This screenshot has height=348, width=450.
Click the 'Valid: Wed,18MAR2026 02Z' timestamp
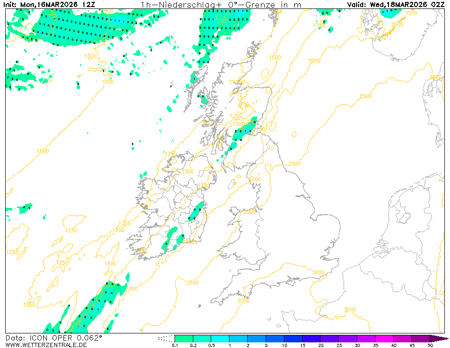pos(396,5)
